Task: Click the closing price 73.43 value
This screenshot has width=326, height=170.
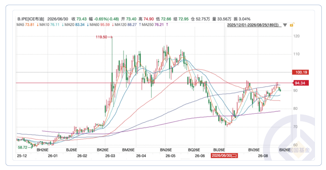Action: point(81,19)
